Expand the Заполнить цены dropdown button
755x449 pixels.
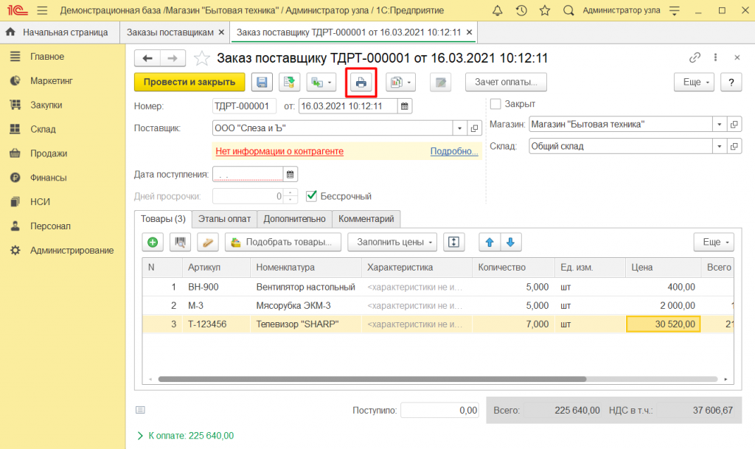click(431, 242)
